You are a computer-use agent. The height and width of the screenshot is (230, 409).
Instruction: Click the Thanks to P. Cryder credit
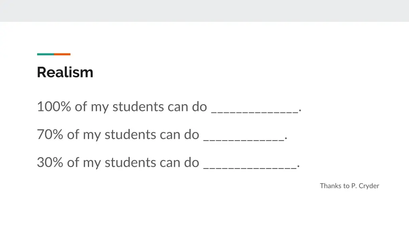349,186
